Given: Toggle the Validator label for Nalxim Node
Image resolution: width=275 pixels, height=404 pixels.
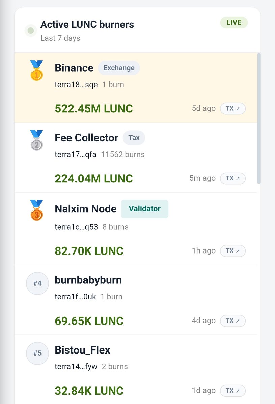Looking at the screenshot, I should (144, 209).
